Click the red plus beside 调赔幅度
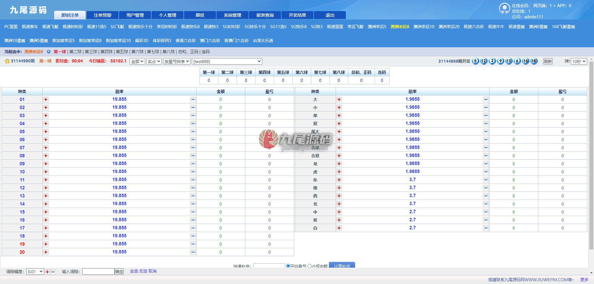The height and width of the screenshot is (284, 594). pos(47,272)
